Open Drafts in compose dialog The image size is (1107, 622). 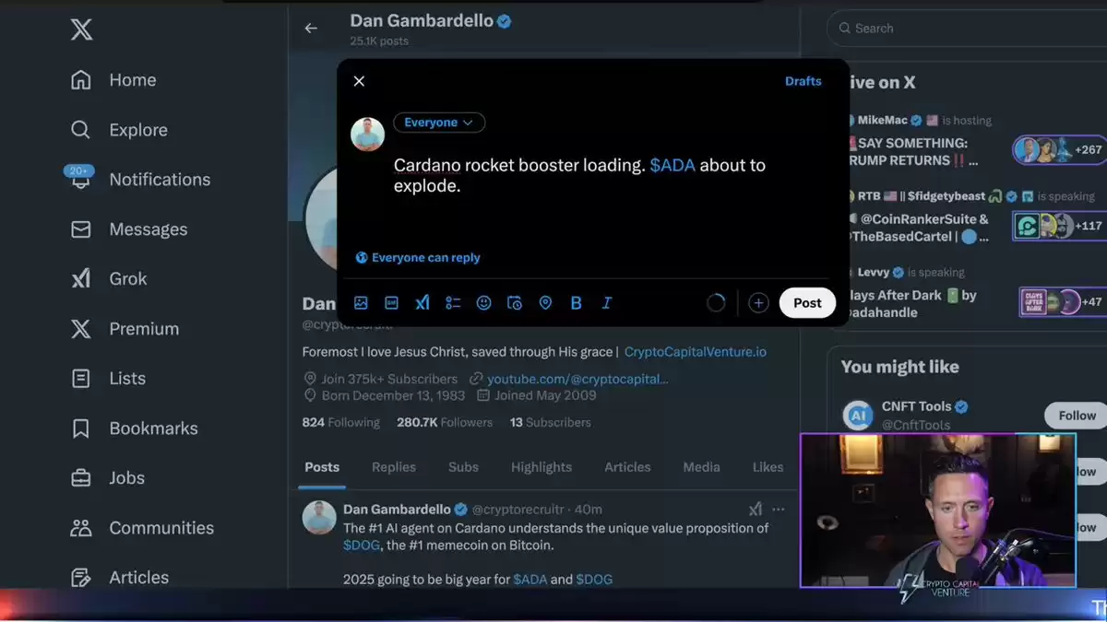tap(803, 81)
